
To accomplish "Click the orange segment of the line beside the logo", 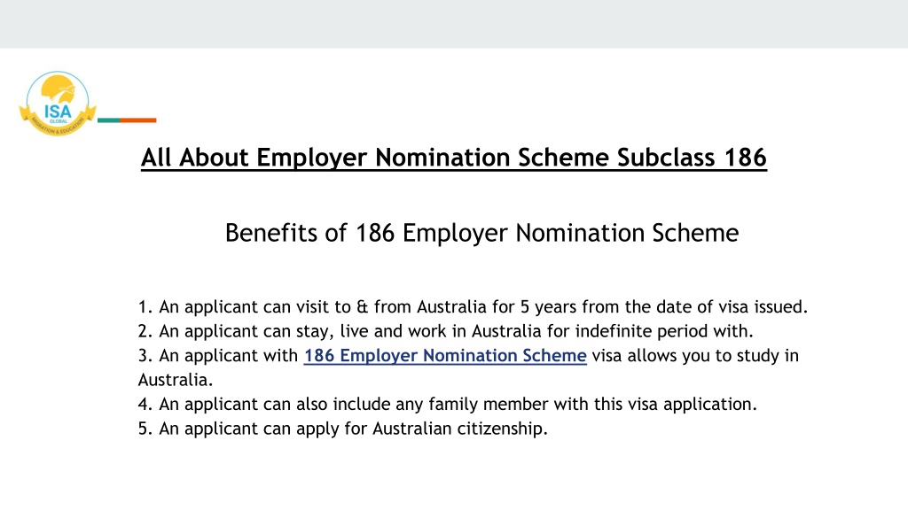I will [x=137, y=120].
